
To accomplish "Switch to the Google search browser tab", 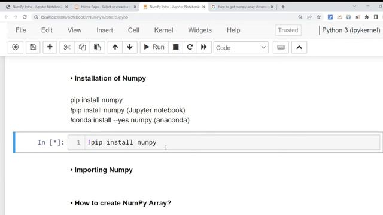I will tap(242, 7).
